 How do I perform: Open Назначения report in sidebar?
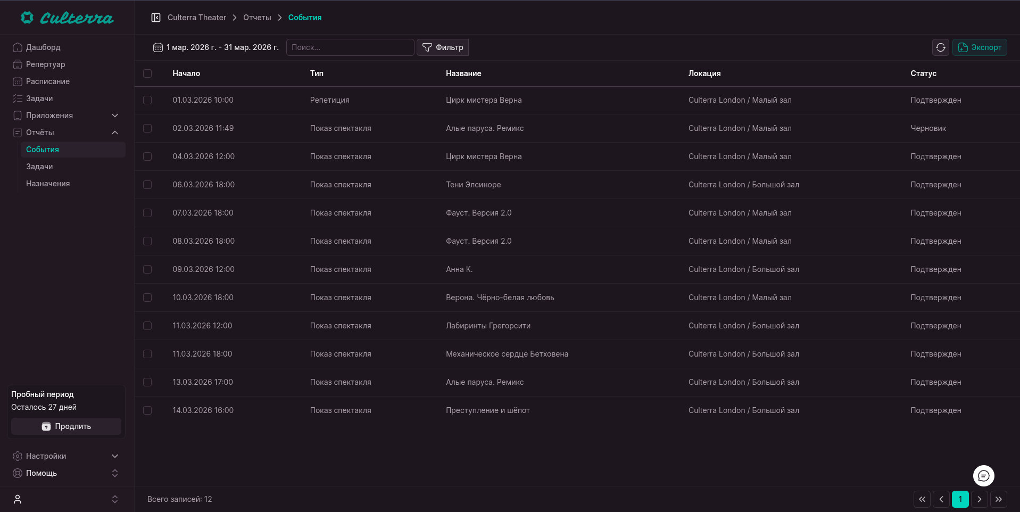pyautogui.click(x=48, y=184)
